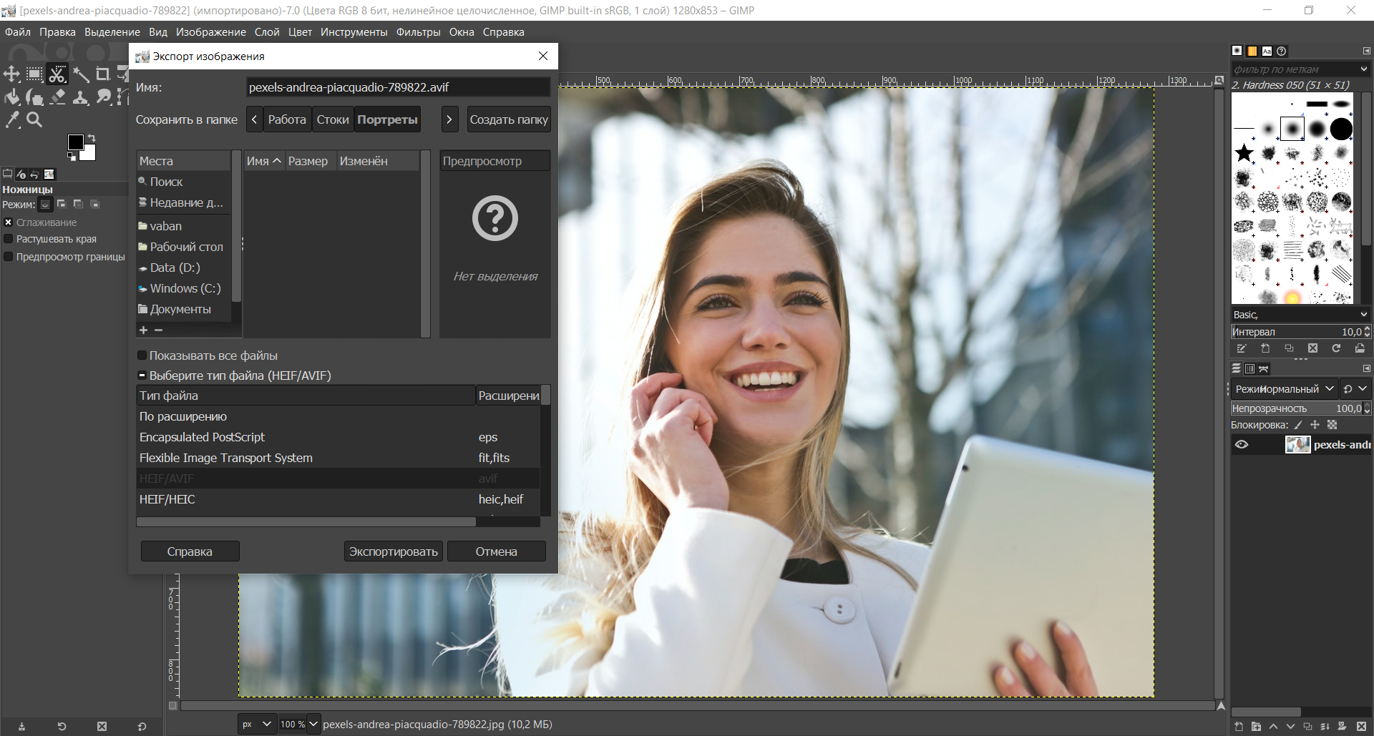Screen dimensions: 1374x736
Task: Open Рабочий стол in Places
Action: 184,247
